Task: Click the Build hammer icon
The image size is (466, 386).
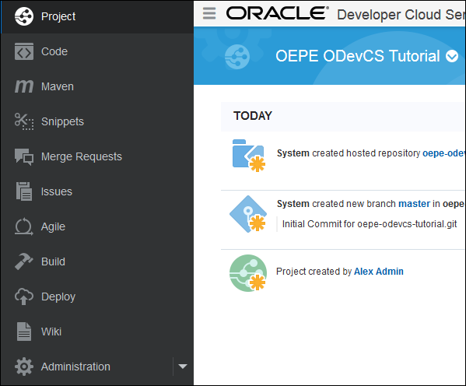Action: (x=24, y=261)
